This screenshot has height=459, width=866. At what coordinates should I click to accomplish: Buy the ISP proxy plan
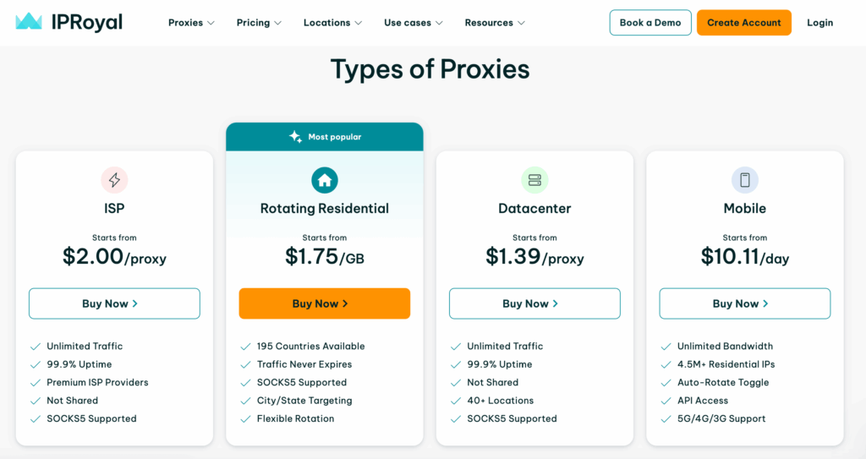tap(114, 303)
